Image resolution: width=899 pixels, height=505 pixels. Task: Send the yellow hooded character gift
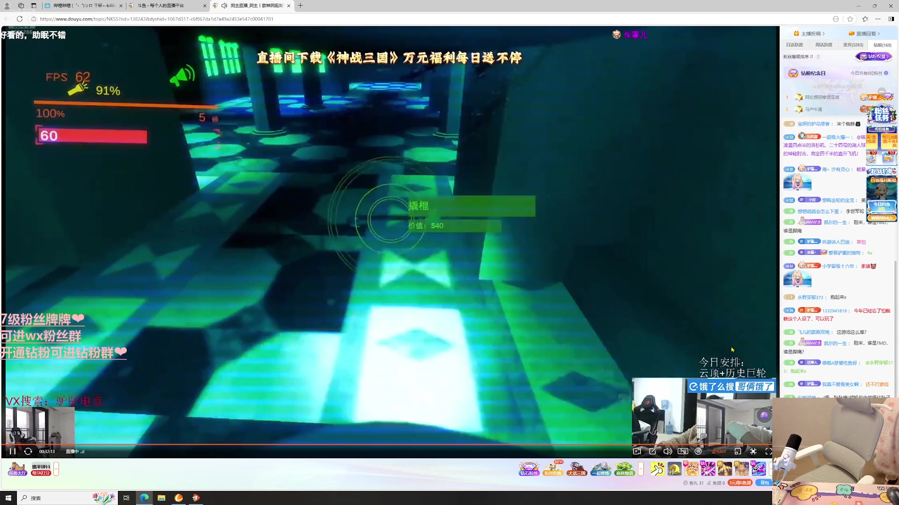674,468
